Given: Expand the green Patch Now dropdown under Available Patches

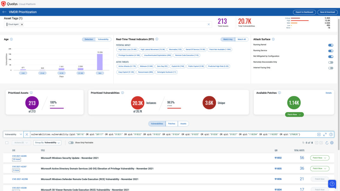Looking at the screenshot, I should (x=294, y=115).
